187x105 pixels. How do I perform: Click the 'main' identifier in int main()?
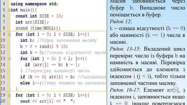coord(25,10)
